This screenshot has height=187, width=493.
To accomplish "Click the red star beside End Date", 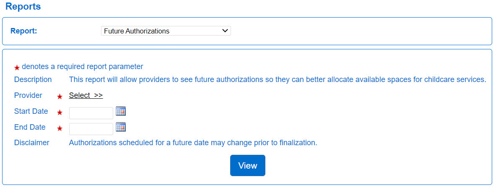I will point(60,128).
